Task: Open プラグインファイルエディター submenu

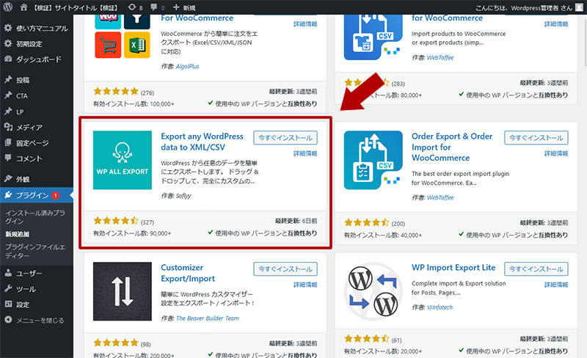Action: point(35,251)
